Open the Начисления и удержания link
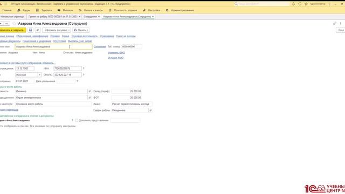 (x=37, y=41)
